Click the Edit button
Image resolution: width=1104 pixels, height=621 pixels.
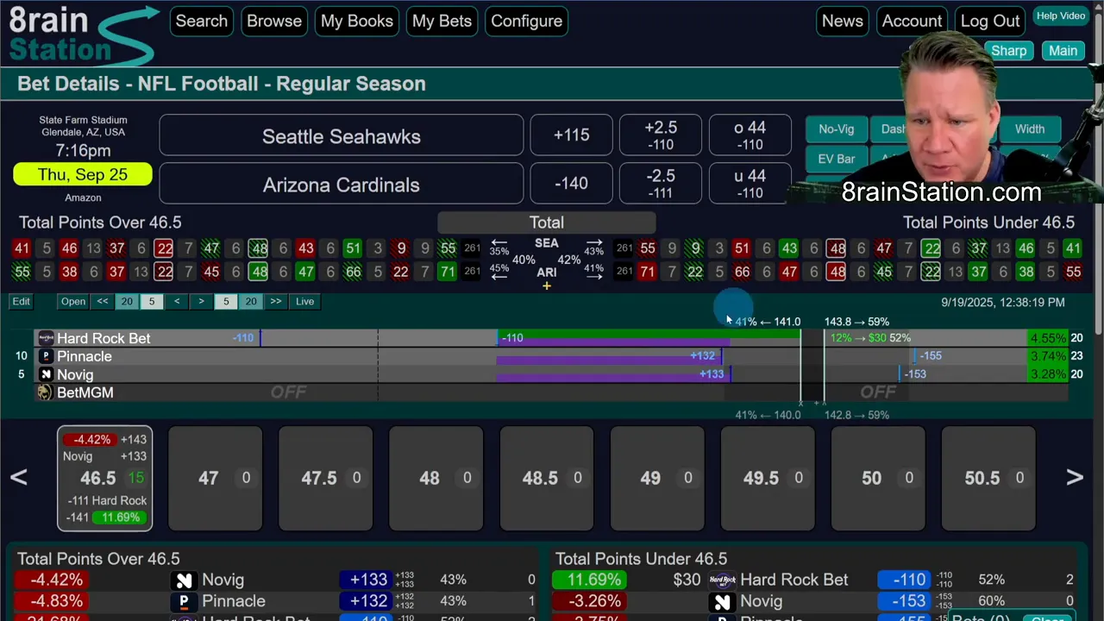21,301
